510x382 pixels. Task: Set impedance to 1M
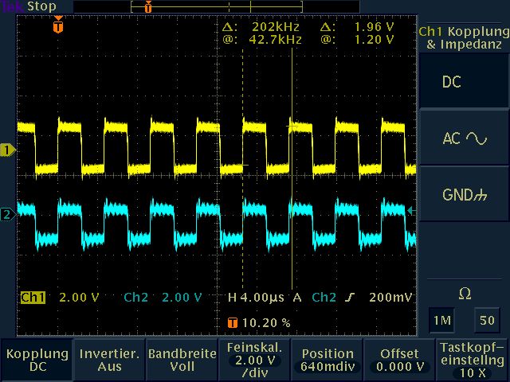(x=441, y=319)
